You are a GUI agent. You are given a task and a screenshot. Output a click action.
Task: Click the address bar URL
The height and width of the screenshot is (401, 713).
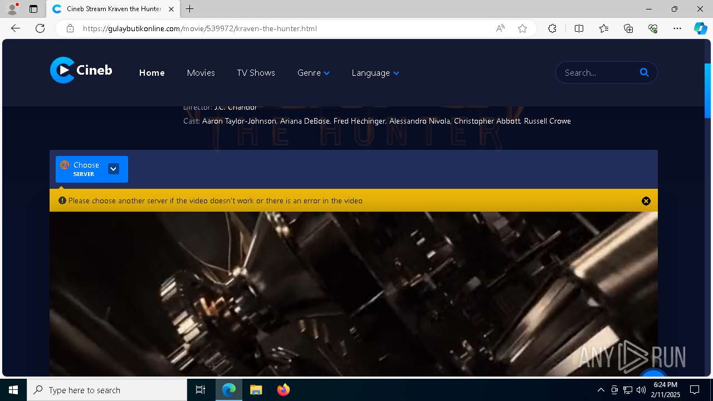[200, 28]
